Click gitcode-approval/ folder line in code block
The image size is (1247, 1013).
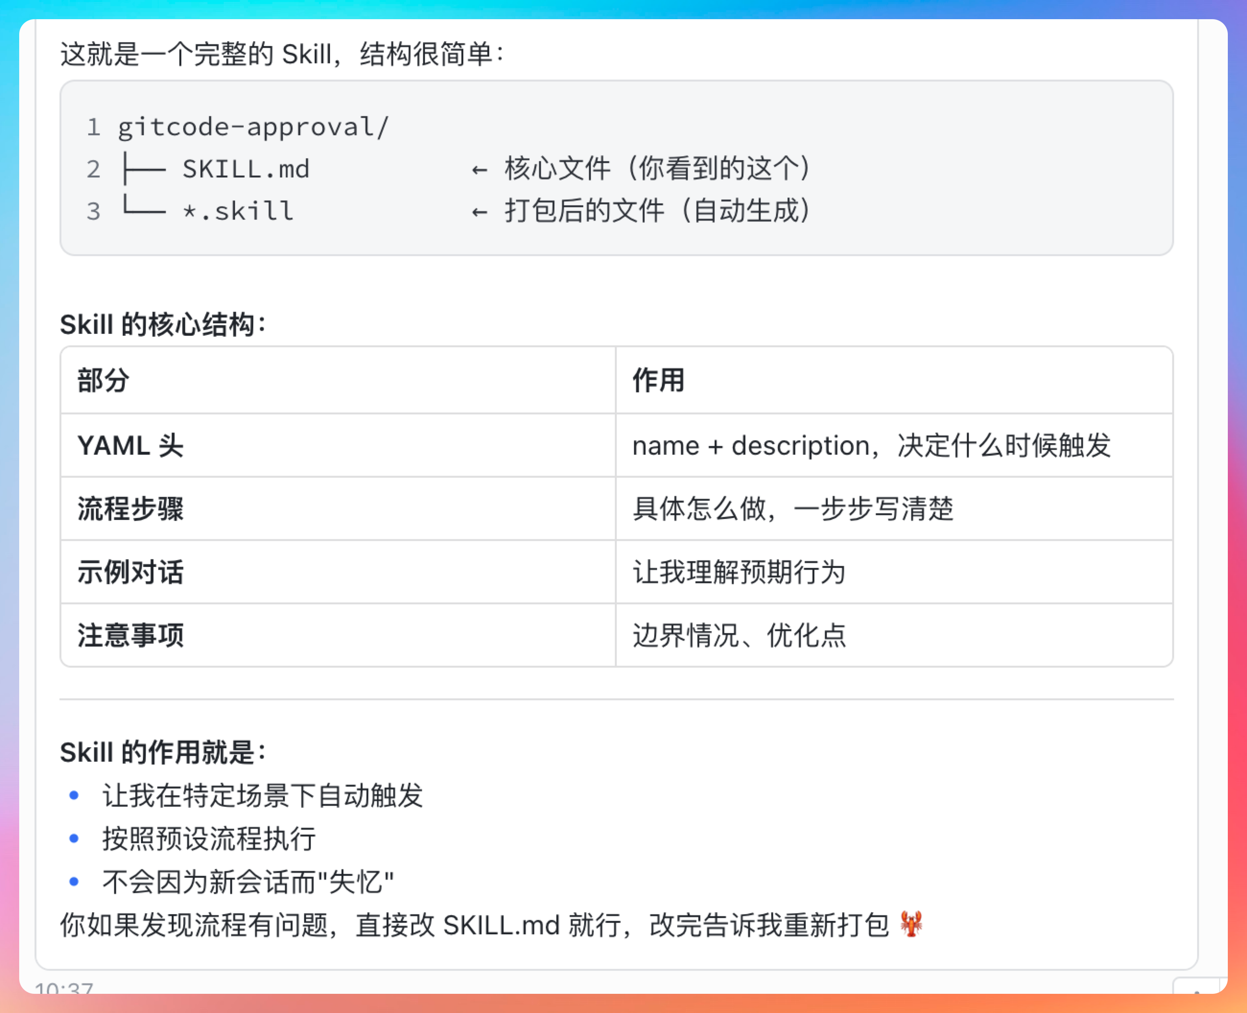(253, 127)
